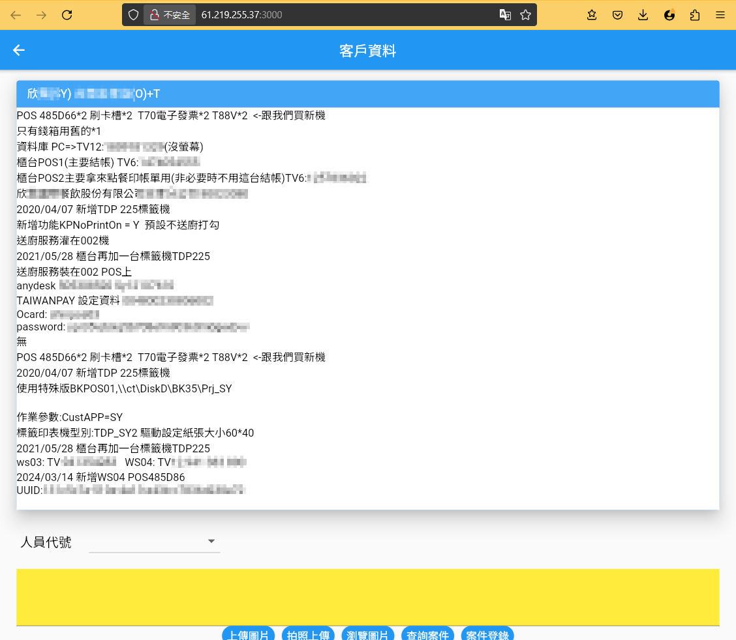Open the page translate icon in address bar
This screenshot has height=640, width=736.
coord(505,15)
